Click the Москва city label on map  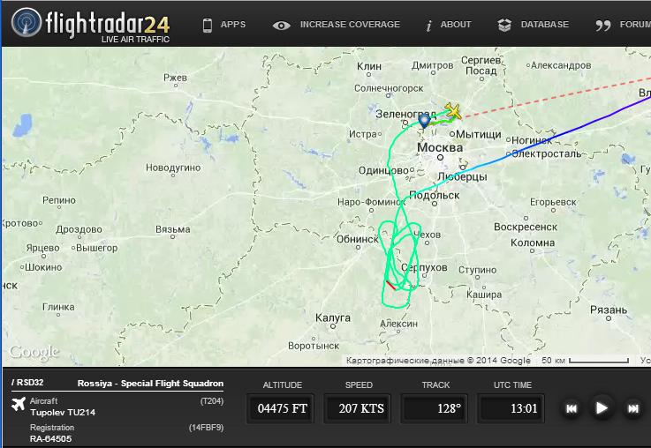click(x=440, y=147)
